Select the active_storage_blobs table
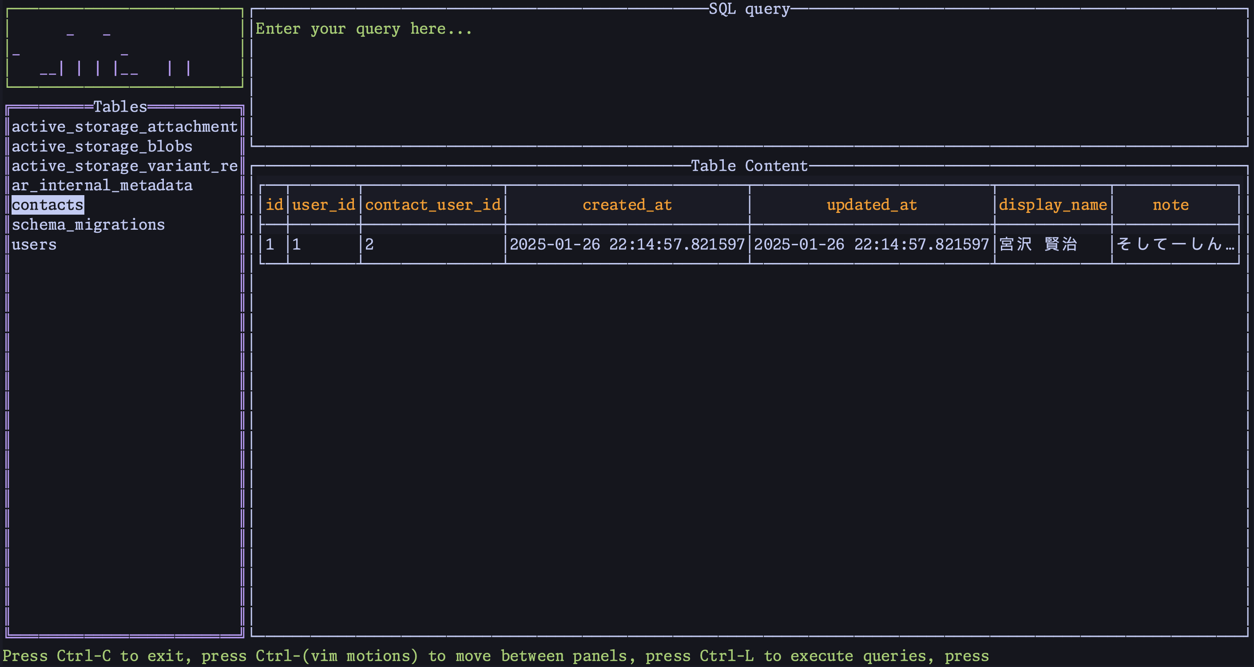 (x=102, y=146)
